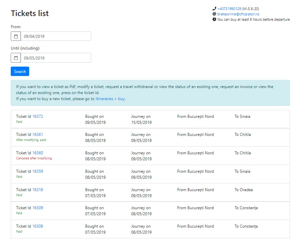295x239 pixels.
Task: Click the blue Search button
Action: point(20,71)
